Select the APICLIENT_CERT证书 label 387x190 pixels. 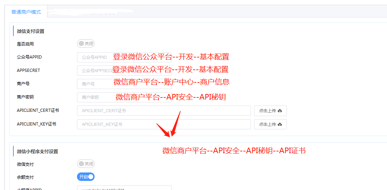click(38, 110)
